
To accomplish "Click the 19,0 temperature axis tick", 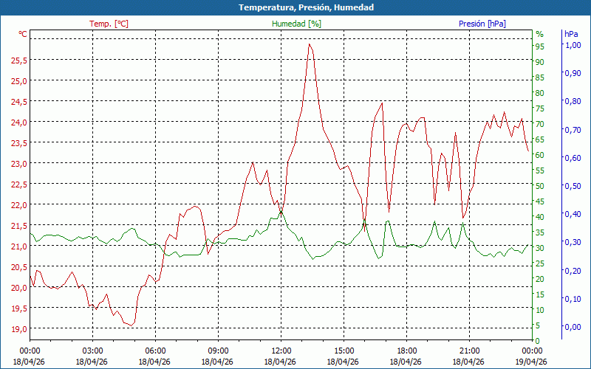I will pyautogui.click(x=18, y=328).
